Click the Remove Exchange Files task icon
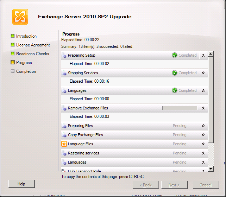 coord(64,108)
